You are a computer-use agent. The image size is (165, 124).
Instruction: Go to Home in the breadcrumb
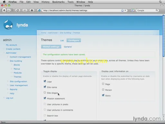[44, 33]
